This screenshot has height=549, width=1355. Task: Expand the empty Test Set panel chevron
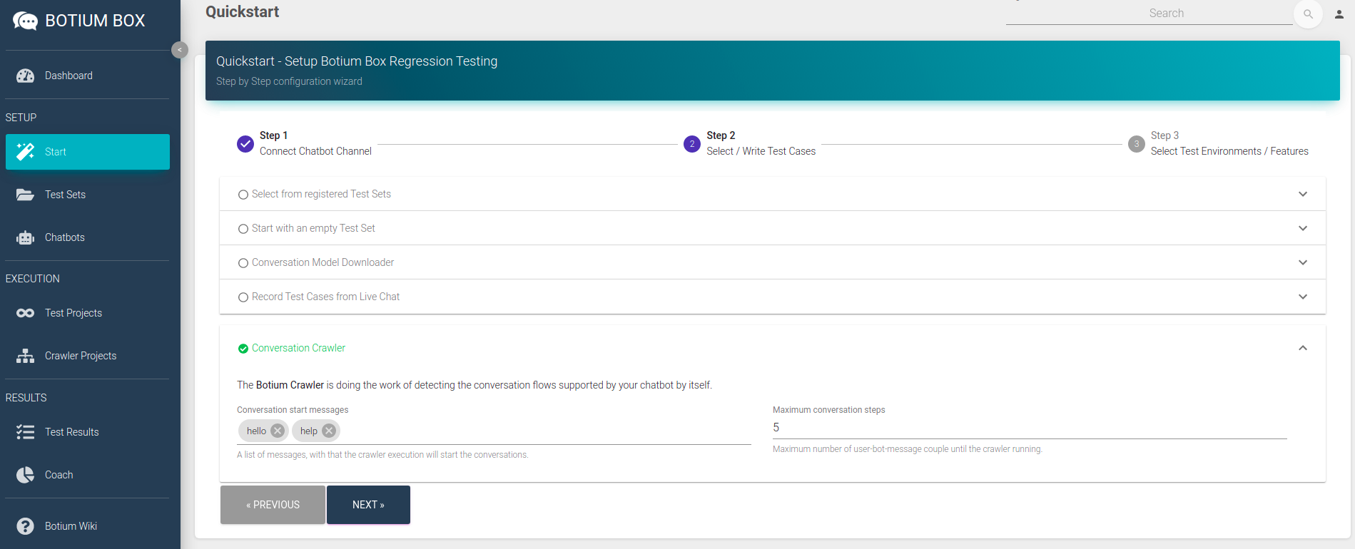tap(1303, 228)
